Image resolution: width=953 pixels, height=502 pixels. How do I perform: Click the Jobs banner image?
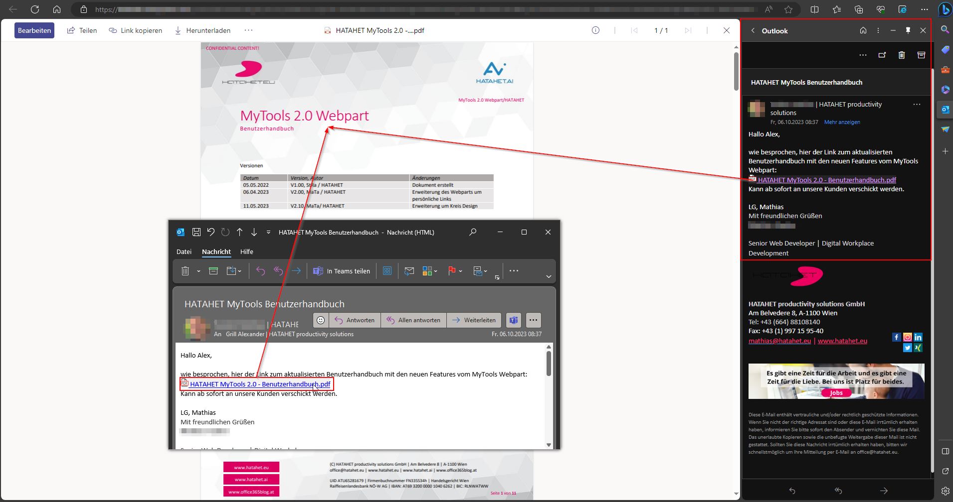836,381
